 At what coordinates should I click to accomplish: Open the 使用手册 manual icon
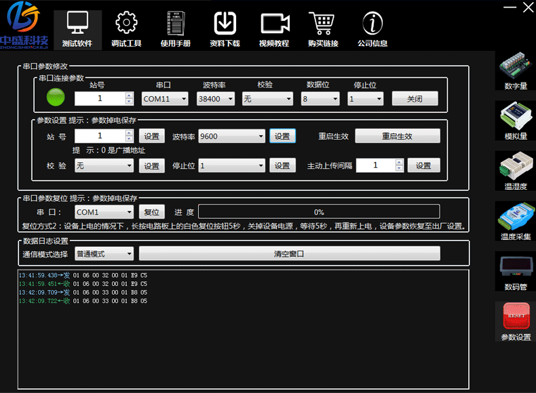pos(175,30)
